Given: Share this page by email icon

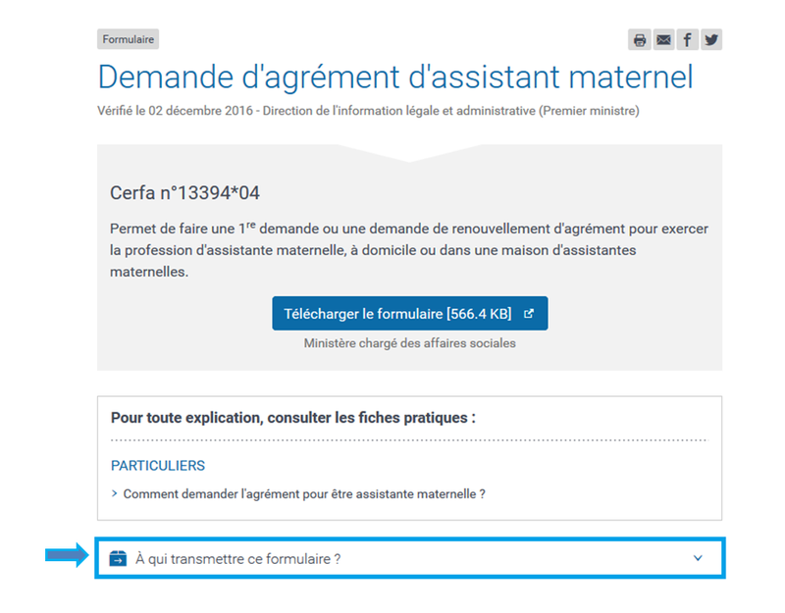Looking at the screenshot, I should pos(663,40).
